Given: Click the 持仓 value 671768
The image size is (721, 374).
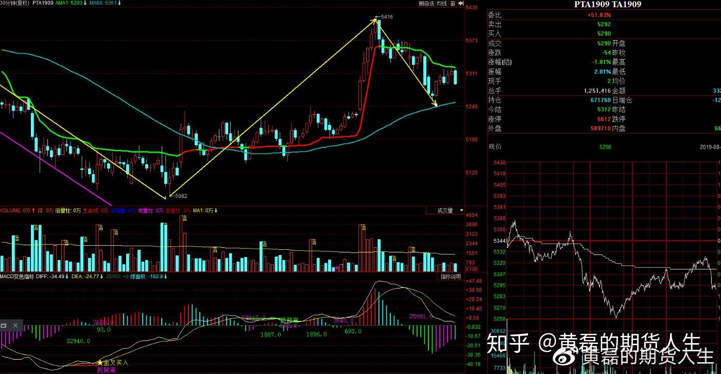Looking at the screenshot, I should coord(600,100).
